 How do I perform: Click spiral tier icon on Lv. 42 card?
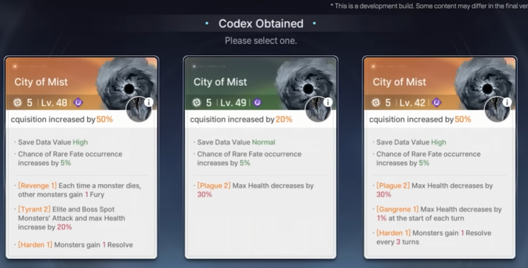pos(376,102)
